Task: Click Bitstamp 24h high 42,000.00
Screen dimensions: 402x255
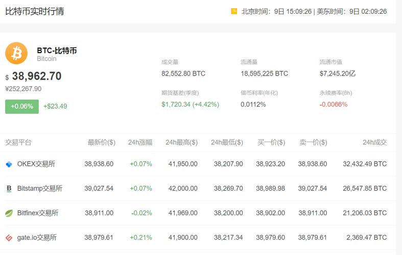Action: click(183, 188)
